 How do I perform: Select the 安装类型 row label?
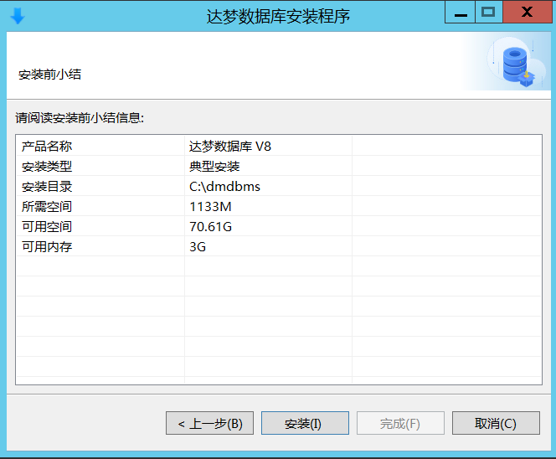47,167
